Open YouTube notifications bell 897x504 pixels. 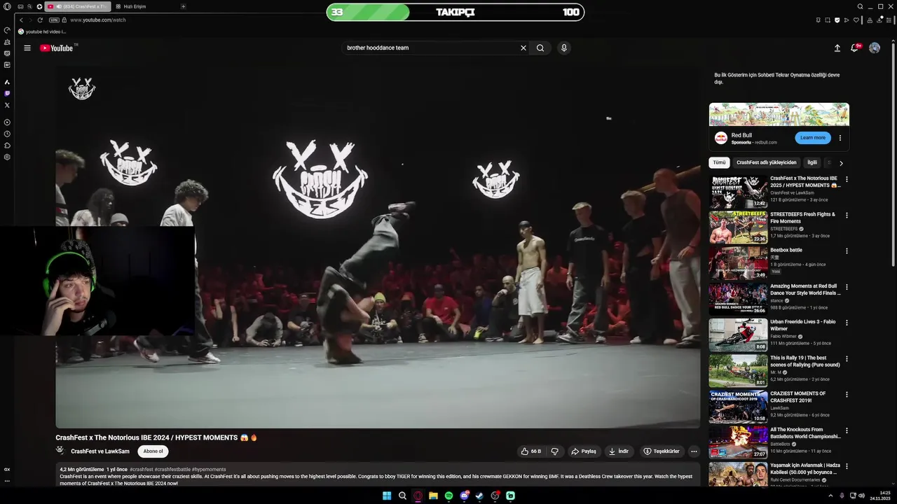(854, 48)
